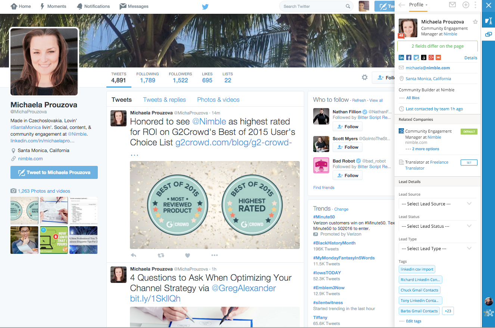Follow Scott Myers
The image size is (495, 328).
coord(348,147)
